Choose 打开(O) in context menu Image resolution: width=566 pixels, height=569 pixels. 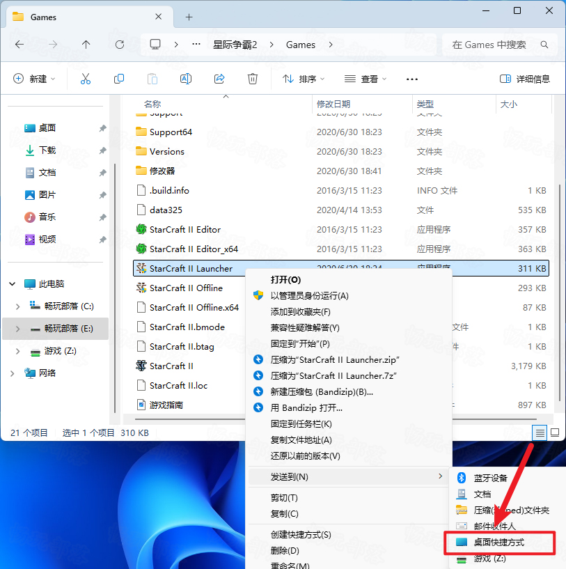(285, 280)
